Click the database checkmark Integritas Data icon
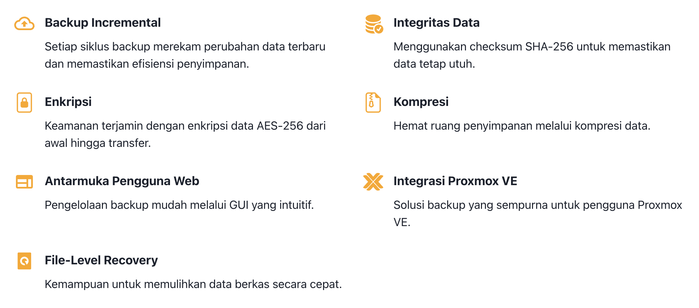Viewport: 699px width, 308px height. tap(374, 24)
